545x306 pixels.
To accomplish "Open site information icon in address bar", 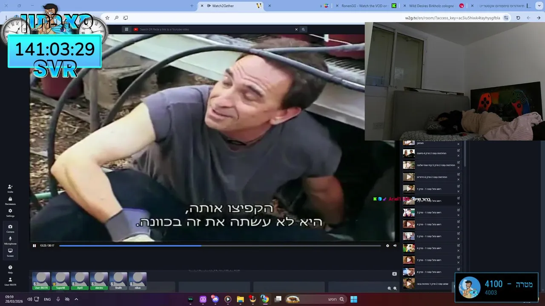I will [x=506, y=18].
